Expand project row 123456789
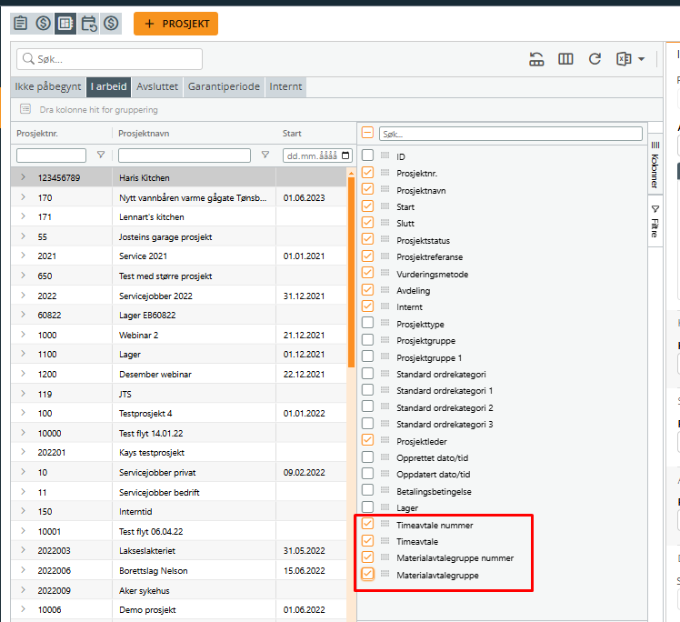This screenshot has height=622, width=680. tap(23, 177)
